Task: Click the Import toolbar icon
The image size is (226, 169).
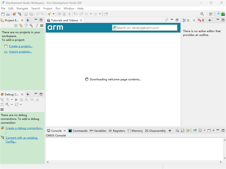Action: (x=8, y=14)
